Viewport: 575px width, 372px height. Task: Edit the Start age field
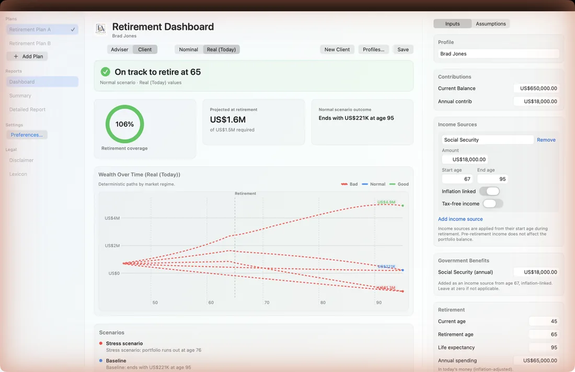[x=457, y=179]
